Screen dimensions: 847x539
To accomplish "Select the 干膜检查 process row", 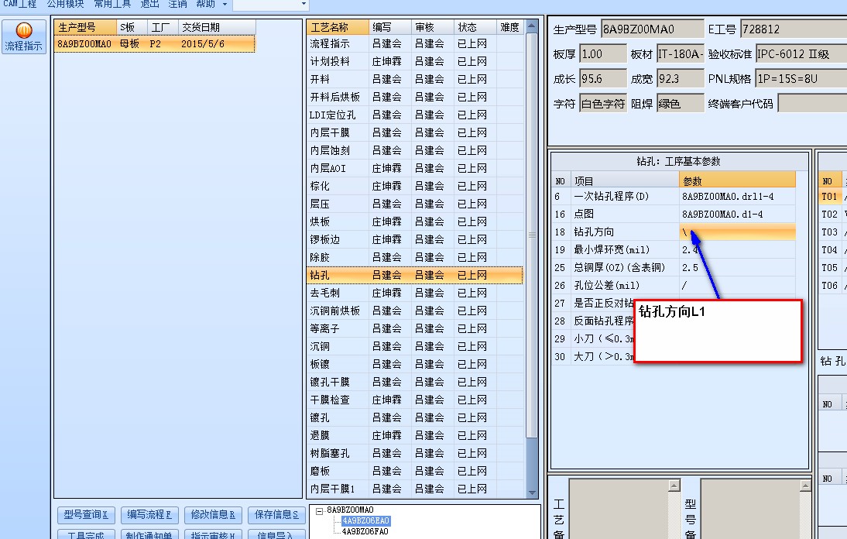I will coord(415,400).
